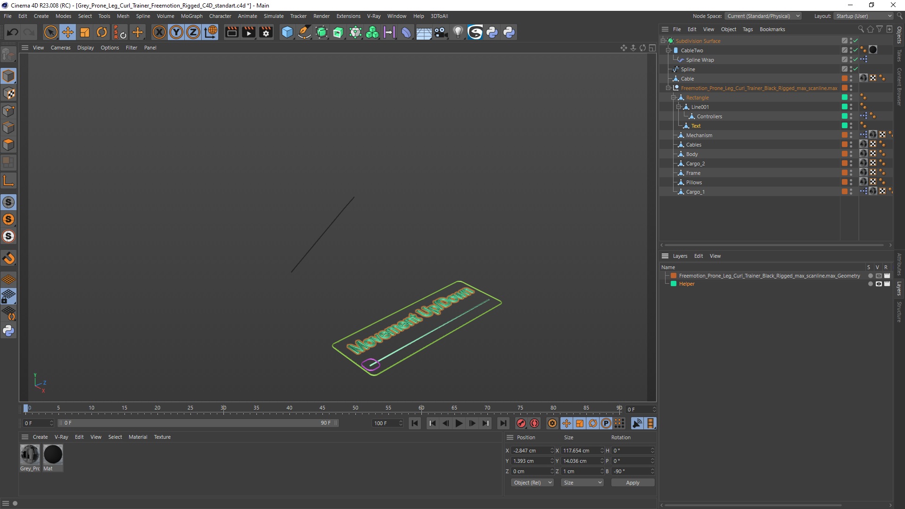Open Material Manager Texture menu
The image size is (905, 509).
pyautogui.click(x=162, y=437)
